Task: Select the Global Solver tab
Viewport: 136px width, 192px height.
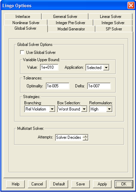Action: [x=25, y=28]
